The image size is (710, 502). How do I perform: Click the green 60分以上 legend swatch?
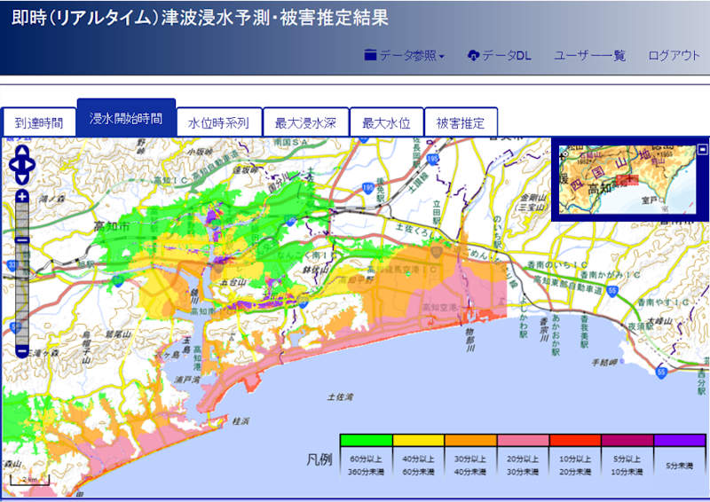[366, 440]
